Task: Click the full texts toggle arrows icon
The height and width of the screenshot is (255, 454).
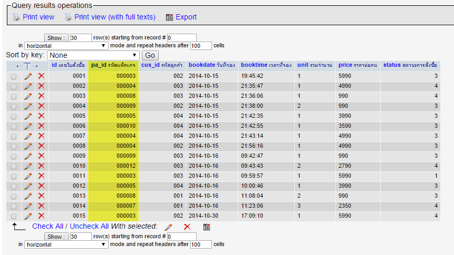Action: tap(27, 66)
